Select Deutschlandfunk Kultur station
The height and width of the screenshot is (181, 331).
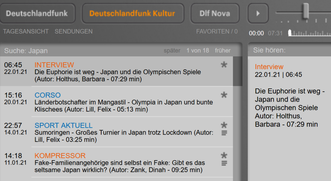[x=133, y=13]
